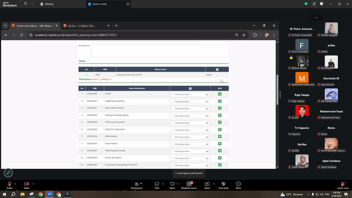Click the grid icon in the Mahasiswa table header
The image size is (352, 198).
(190, 89)
